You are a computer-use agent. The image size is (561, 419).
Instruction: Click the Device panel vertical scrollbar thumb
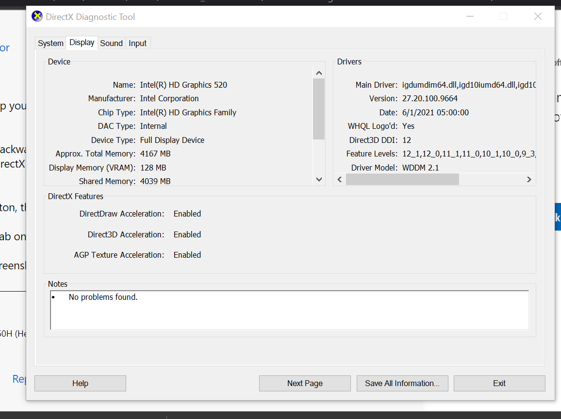coord(319,109)
